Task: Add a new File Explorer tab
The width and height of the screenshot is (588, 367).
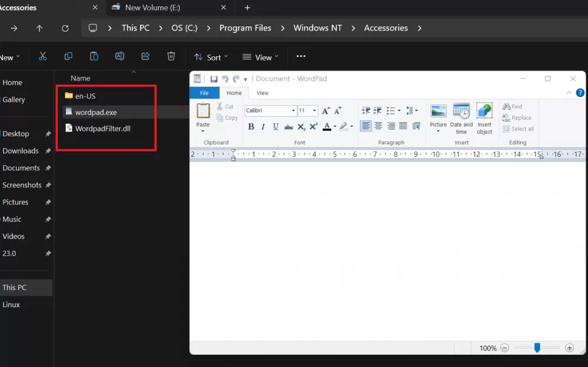Action: tap(247, 8)
